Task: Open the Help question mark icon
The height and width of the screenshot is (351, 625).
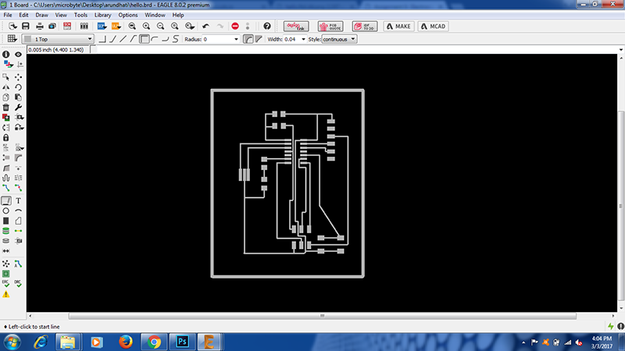Action: pyautogui.click(x=267, y=27)
